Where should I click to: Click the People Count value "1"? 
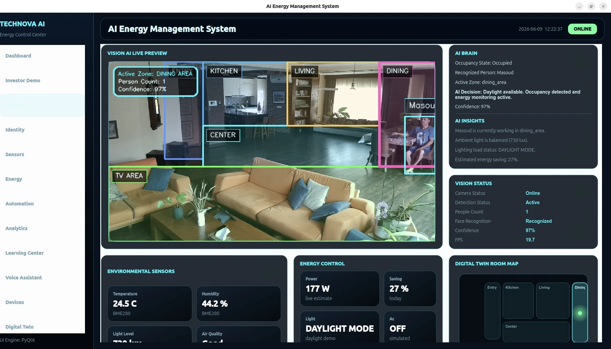tap(527, 212)
